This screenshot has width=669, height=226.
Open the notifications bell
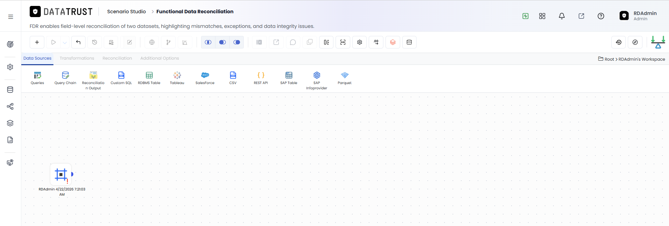(x=562, y=16)
